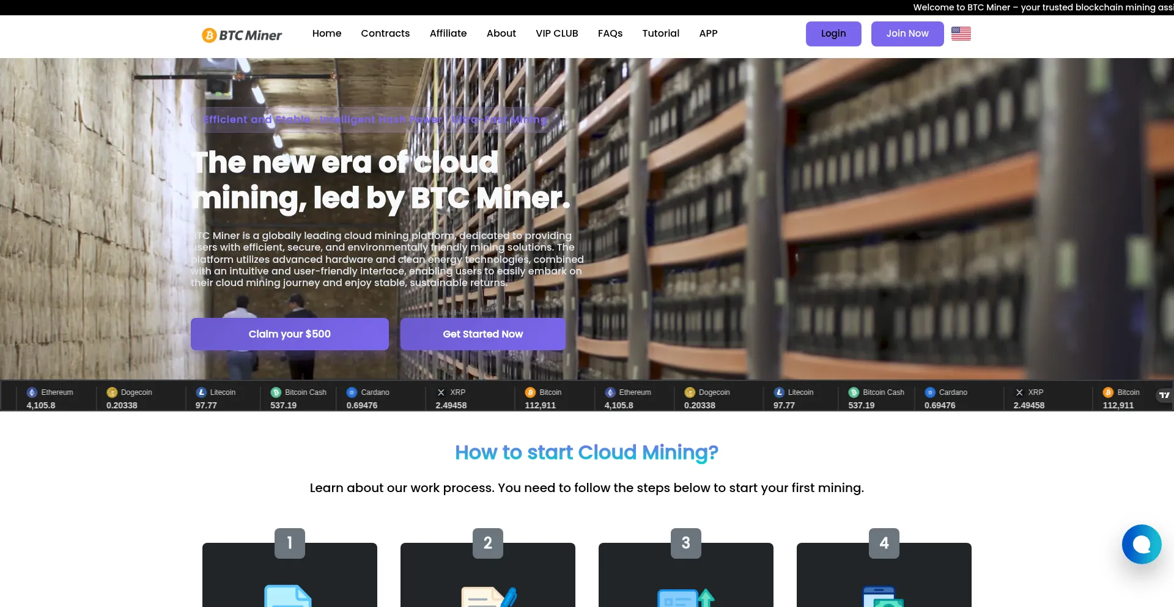
Task: View the FAQs page
Action: point(610,34)
